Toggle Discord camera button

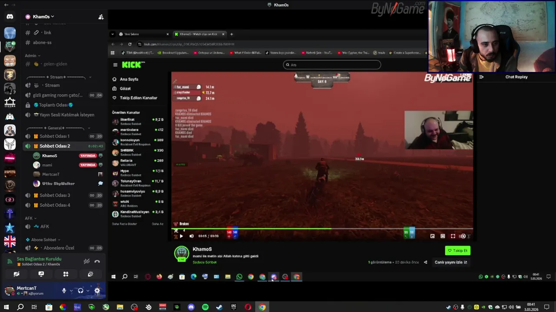pos(17,274)
